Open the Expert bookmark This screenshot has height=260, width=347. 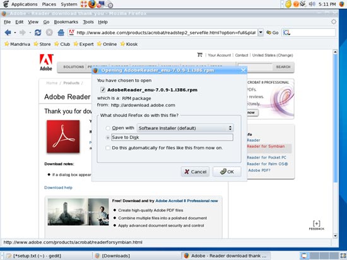[83, 44]
